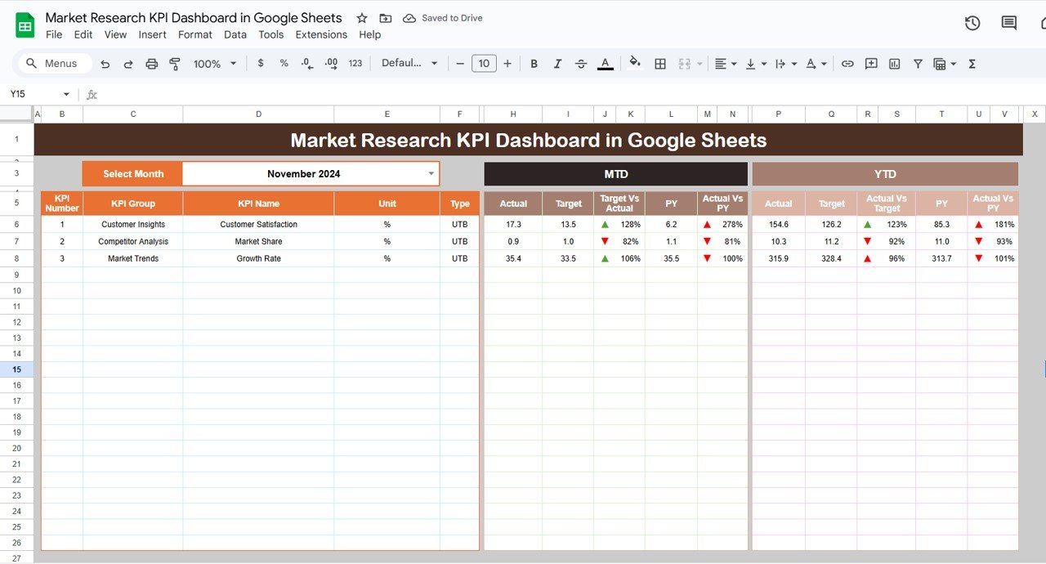Decrease decimal places
The height and width of the screenshot is (564, 1046).
click(x=306, y=63)
